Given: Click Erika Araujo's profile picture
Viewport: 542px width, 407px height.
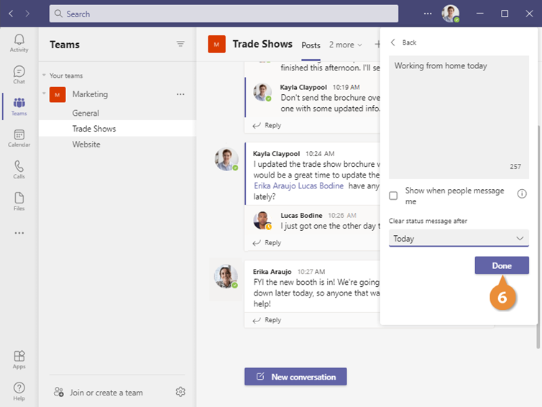Looking at the screenshot, I should 226,277.
